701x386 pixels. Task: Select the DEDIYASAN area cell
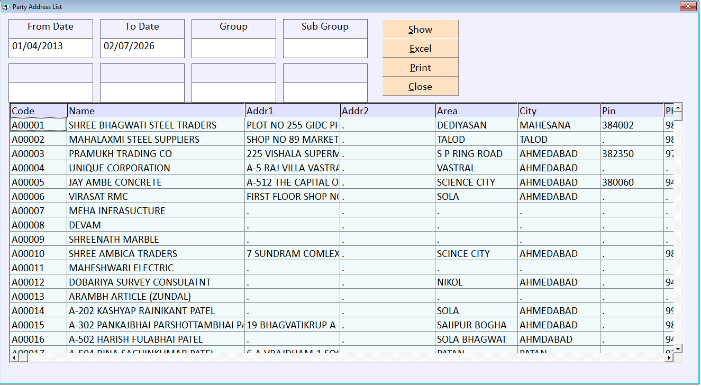[477, 125]
